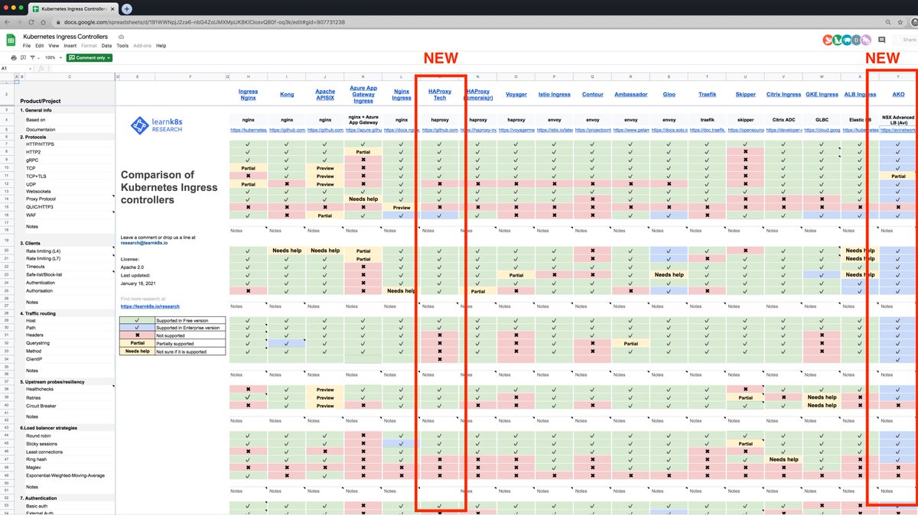Open the Apache APISIX header link

pos(325,95)
